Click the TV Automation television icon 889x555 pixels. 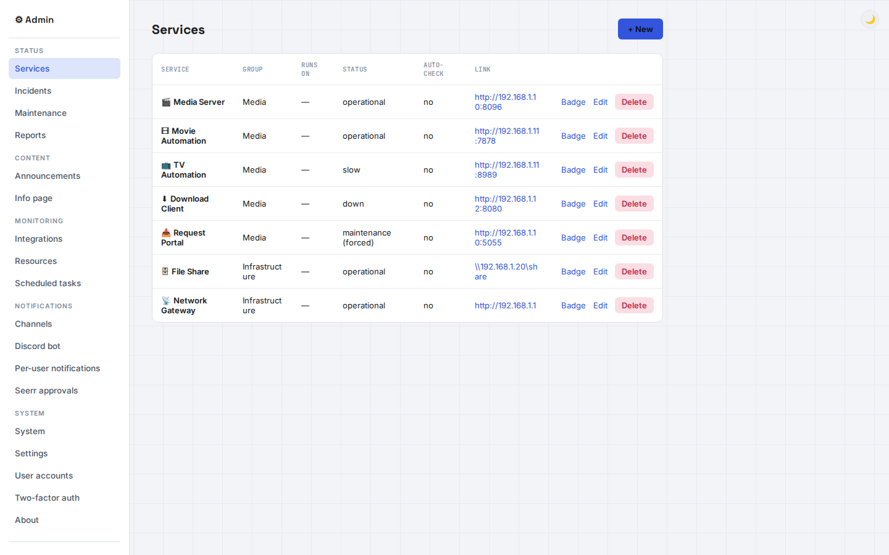[x=166, y=165]
